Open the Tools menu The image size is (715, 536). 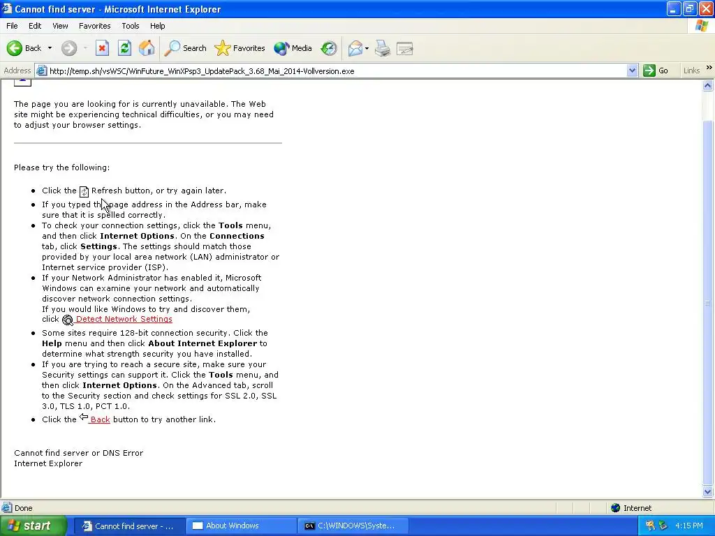131,26
